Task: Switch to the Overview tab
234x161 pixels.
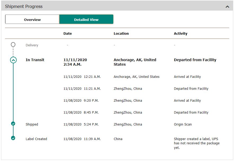Action: (x=32, y=20)
